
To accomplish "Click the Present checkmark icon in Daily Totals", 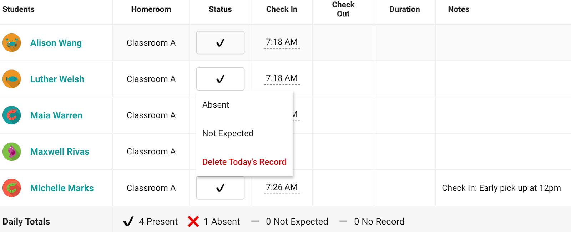I will (x=128, y=221).
